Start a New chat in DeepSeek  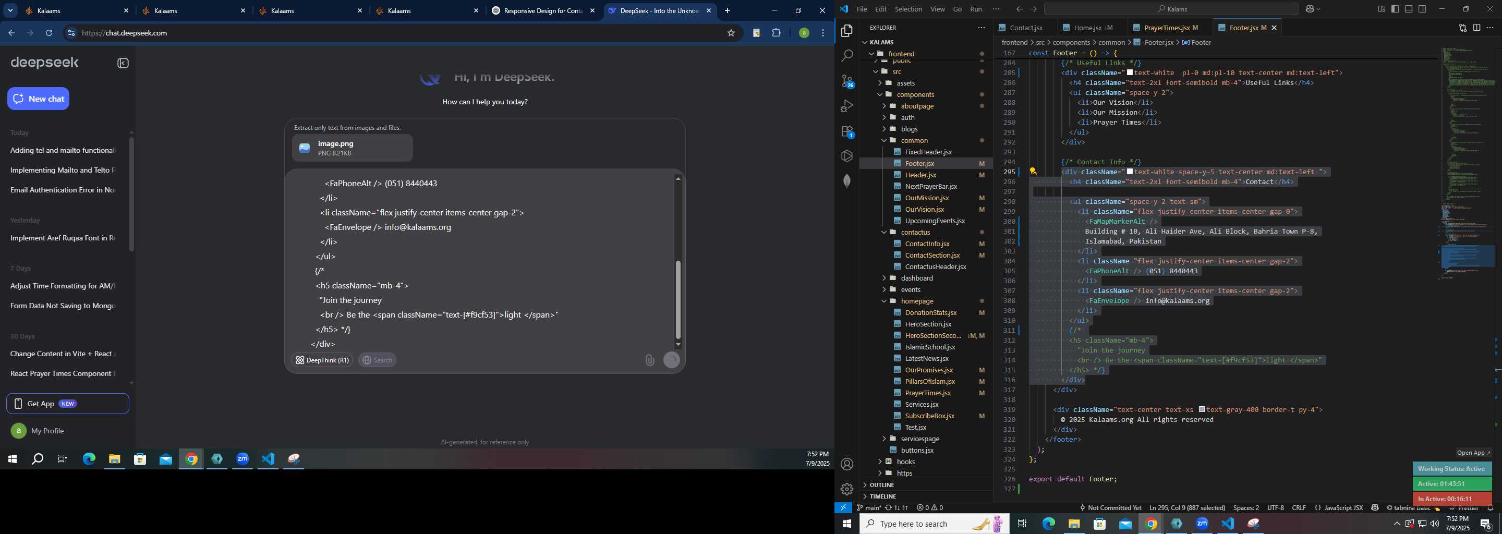39,99
